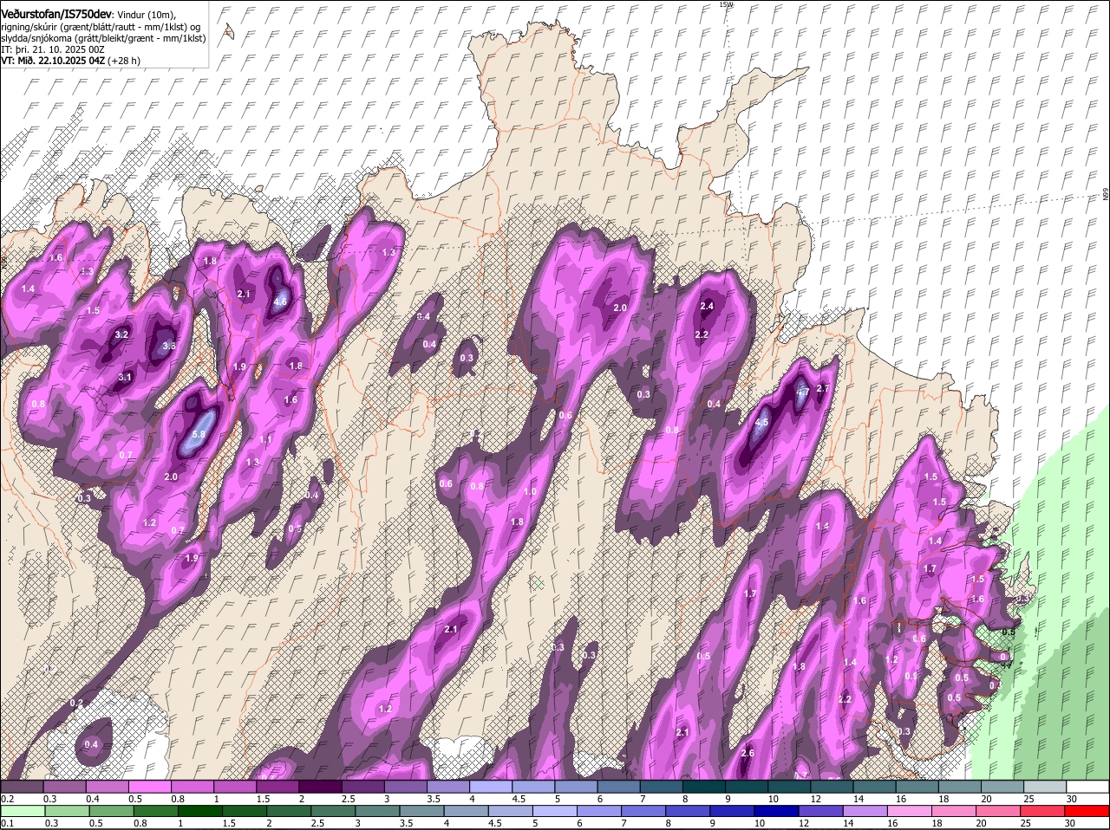Pick the 3.1 precipitation label

click(x=125, y=377)
